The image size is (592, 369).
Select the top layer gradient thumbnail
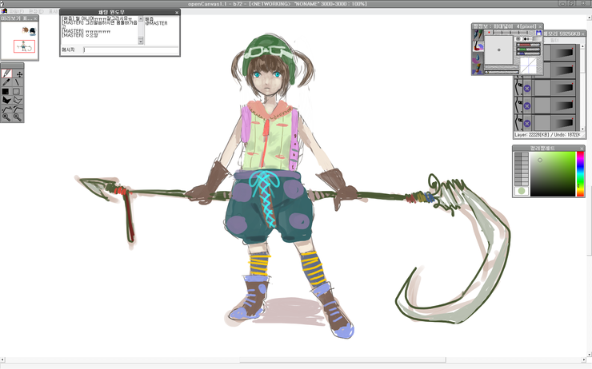[563, 53]
